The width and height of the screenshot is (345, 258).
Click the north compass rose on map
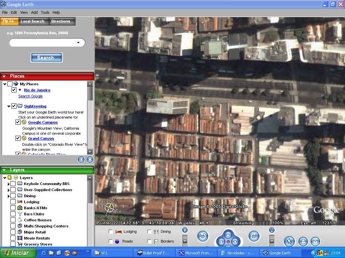pos(109,207)
